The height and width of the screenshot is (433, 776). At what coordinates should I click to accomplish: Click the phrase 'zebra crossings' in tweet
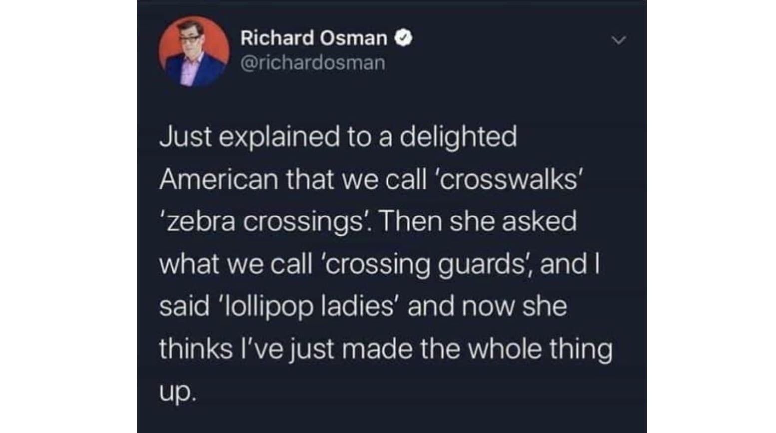[265, 221]
